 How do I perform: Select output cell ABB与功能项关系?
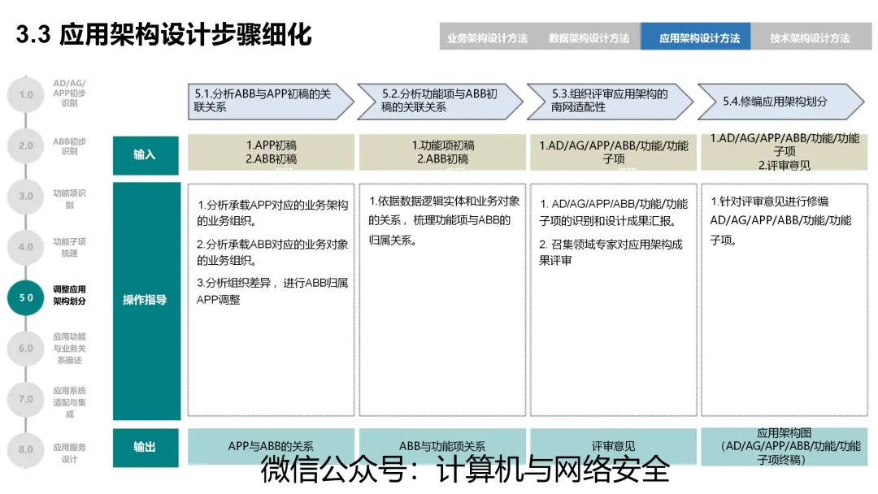pos(442,446)
